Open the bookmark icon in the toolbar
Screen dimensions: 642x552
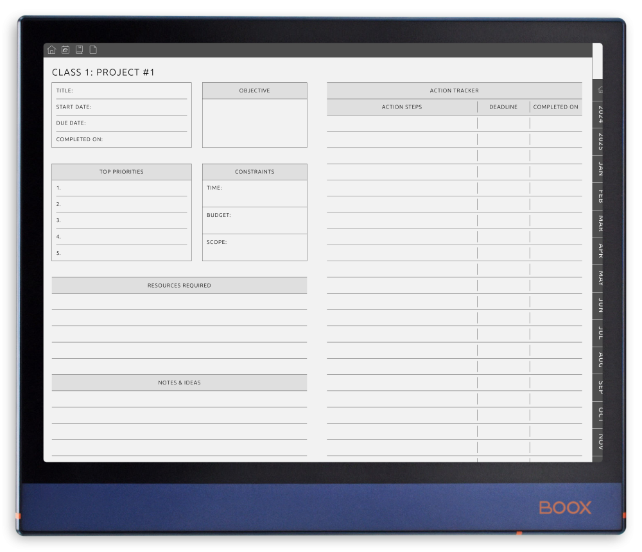pos(80,49)
